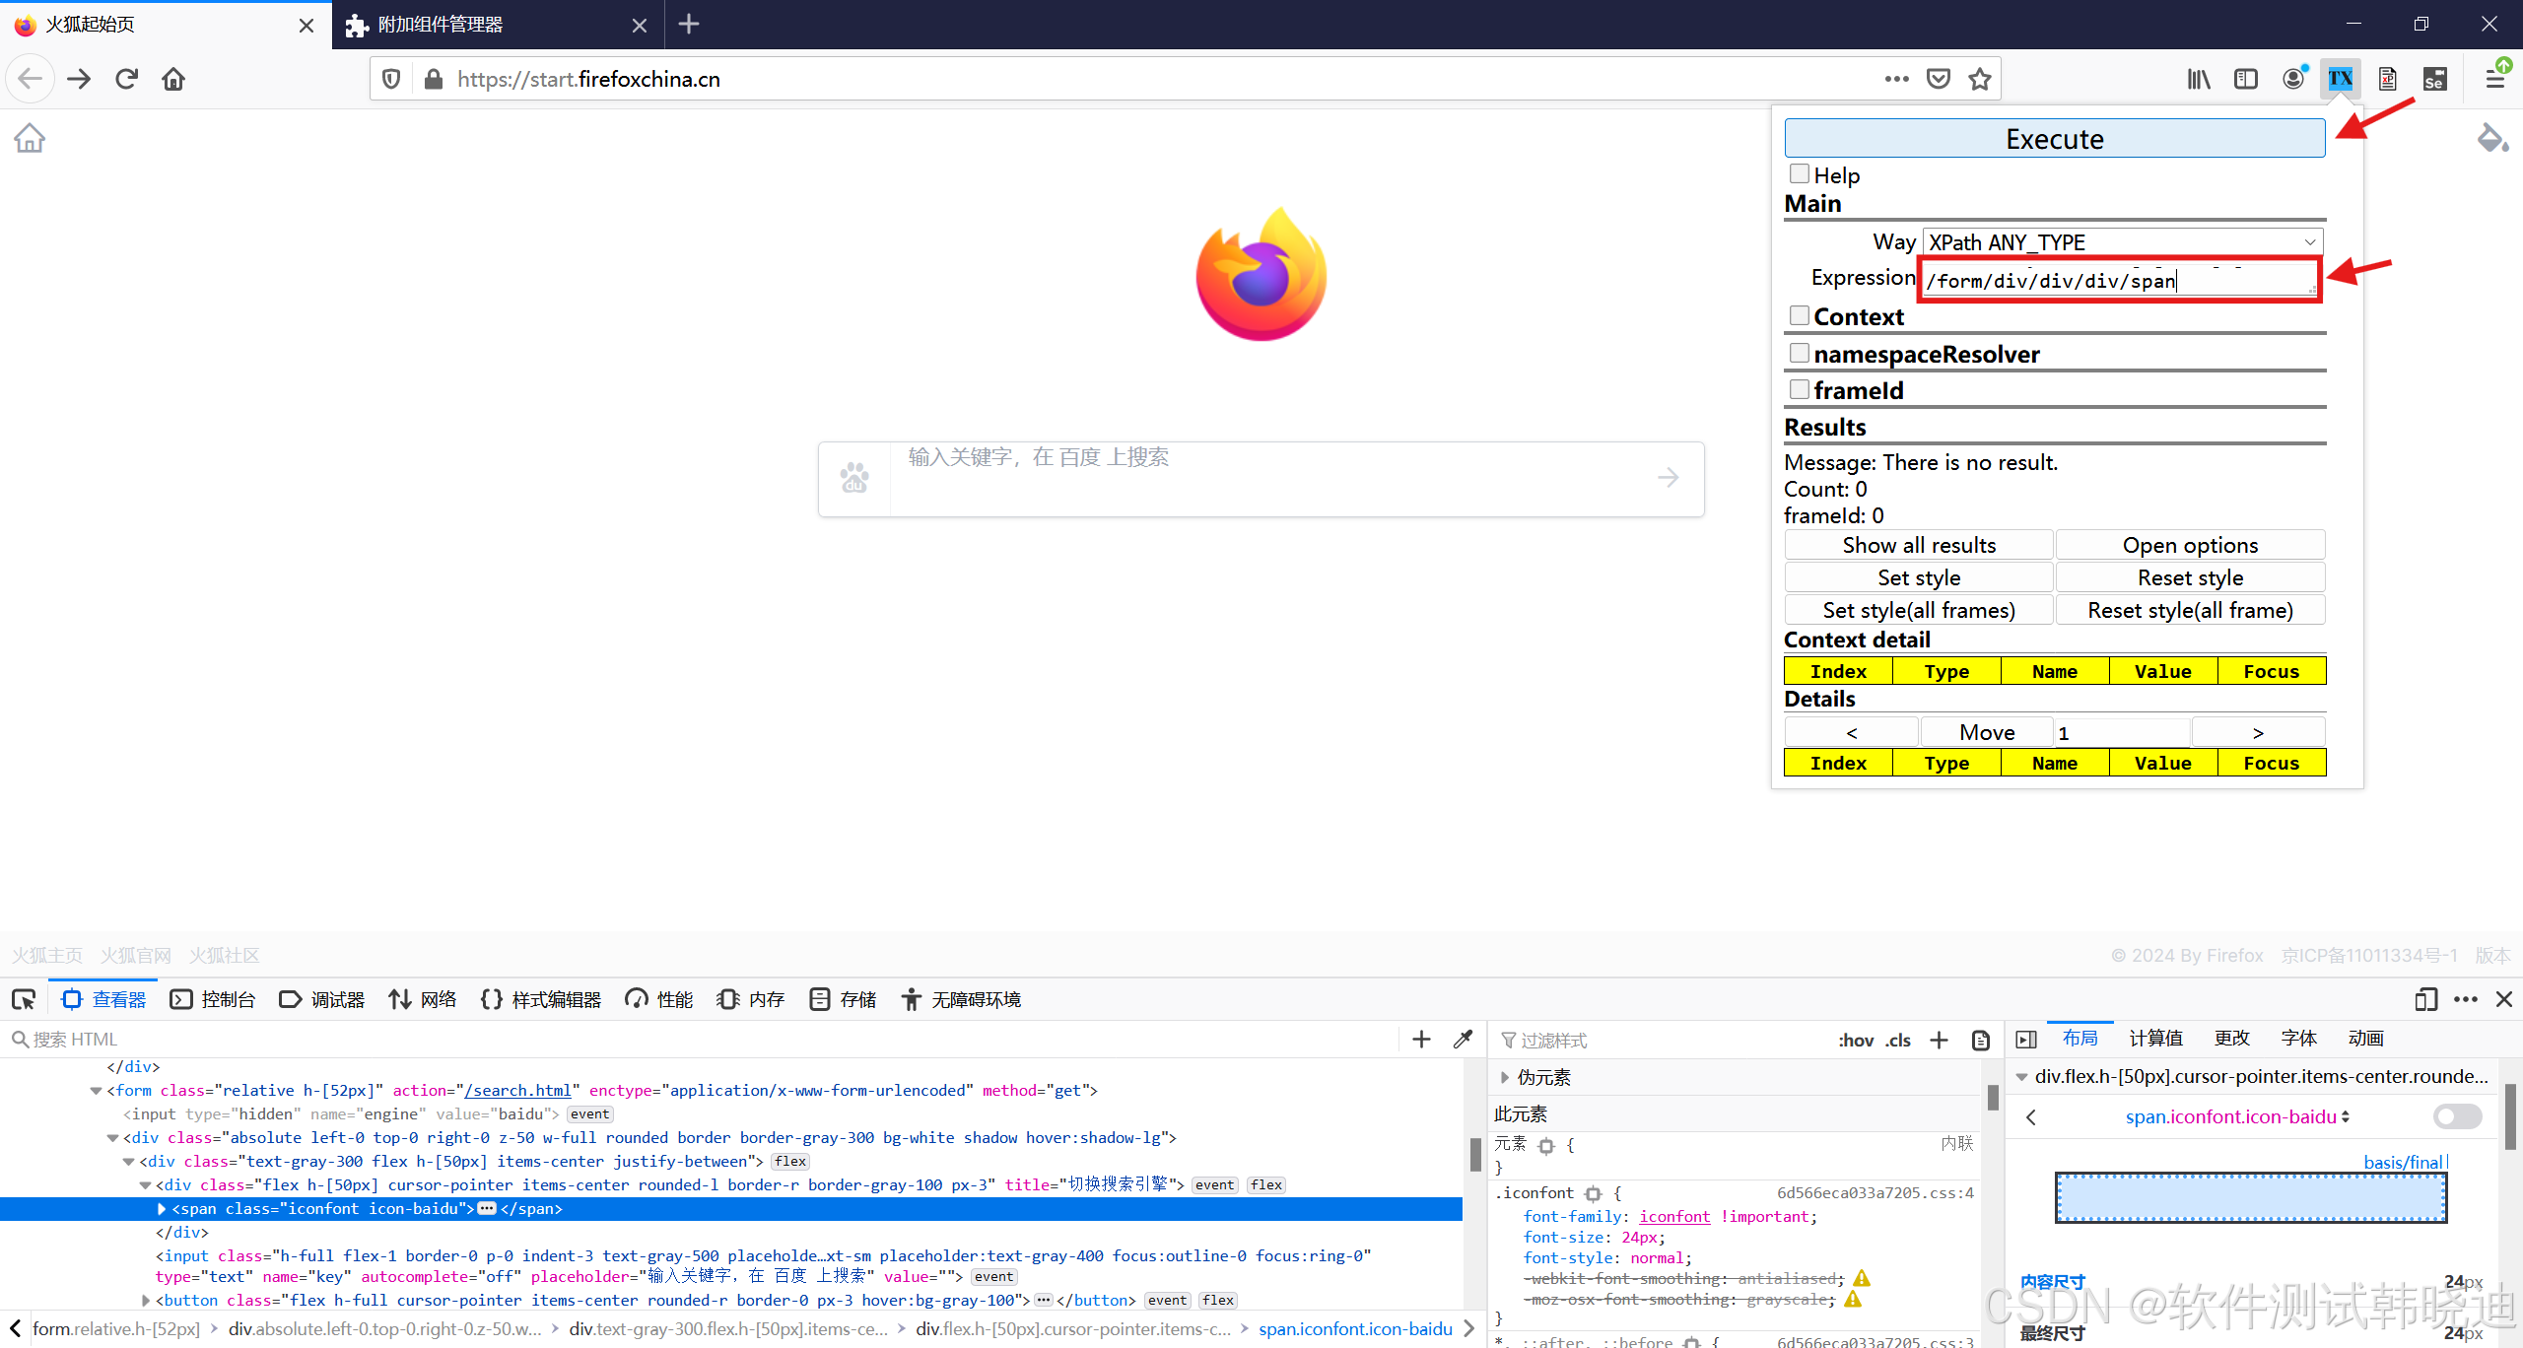Expand the button element node arrow
Image resolution: width=2523 pixels, height=1348 pixels.
(146, 1301)
